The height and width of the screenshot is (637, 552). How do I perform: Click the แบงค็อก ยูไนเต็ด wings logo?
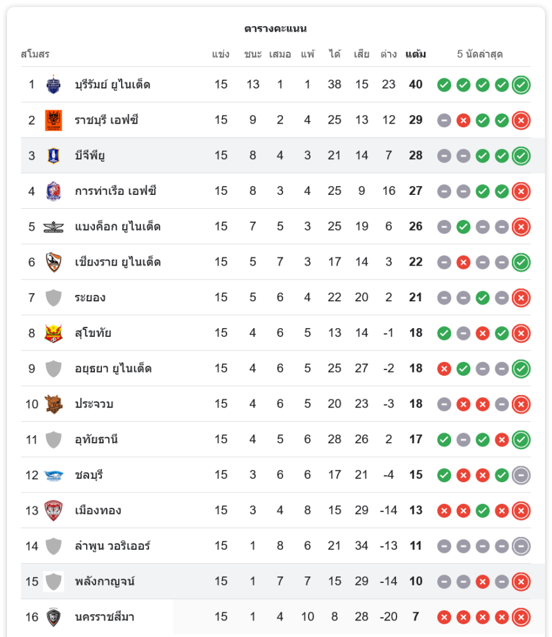pyautogui.click(x=54, y=227)
